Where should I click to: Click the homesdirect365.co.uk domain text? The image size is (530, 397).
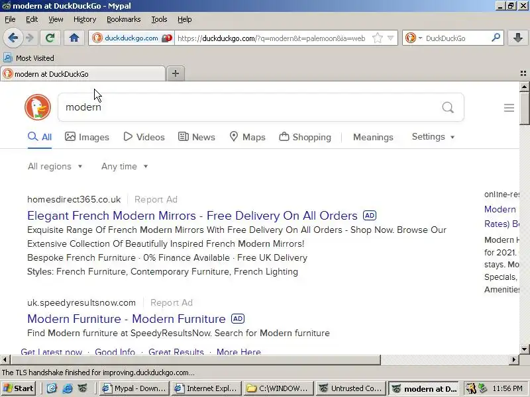click(x=74, y=200)
